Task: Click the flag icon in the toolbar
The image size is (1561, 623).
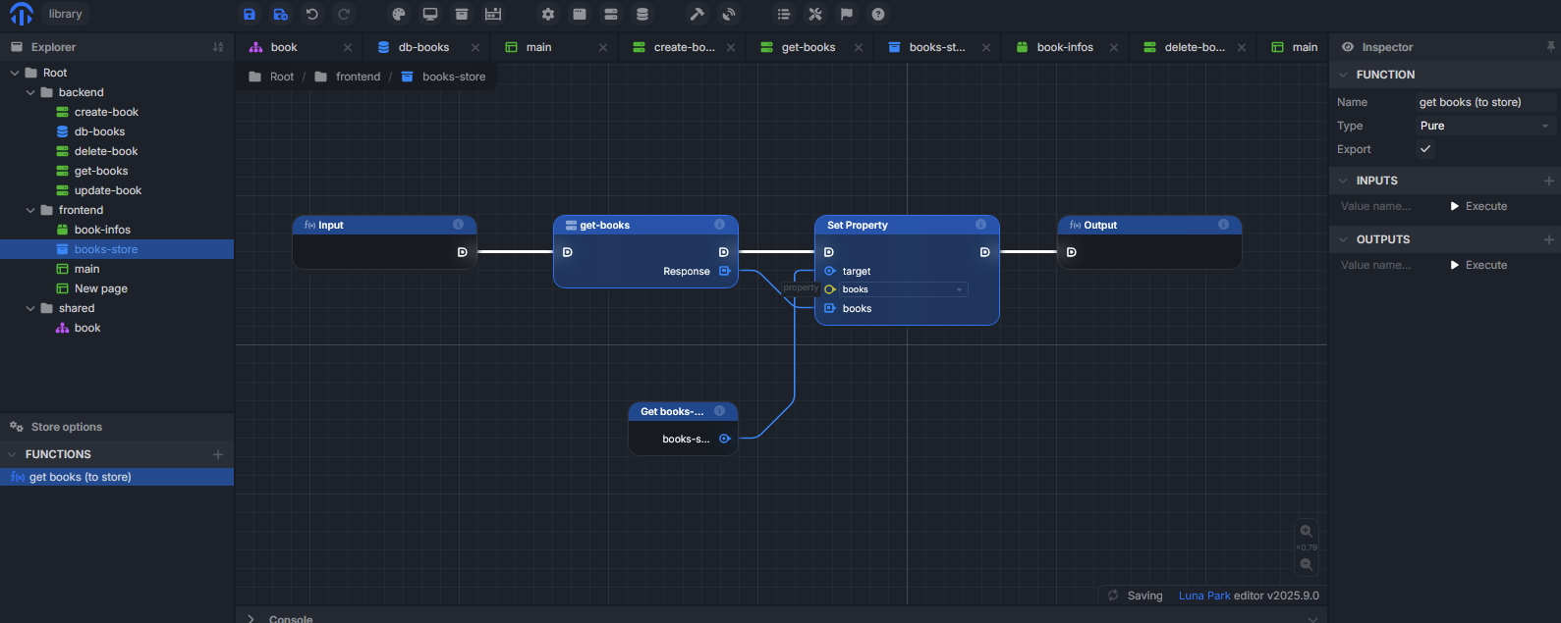Action: (x=847, y=14)
